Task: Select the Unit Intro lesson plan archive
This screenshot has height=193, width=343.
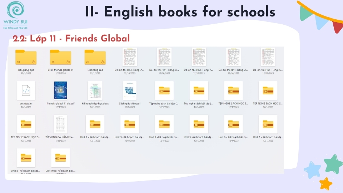Action: coord(60,158)
